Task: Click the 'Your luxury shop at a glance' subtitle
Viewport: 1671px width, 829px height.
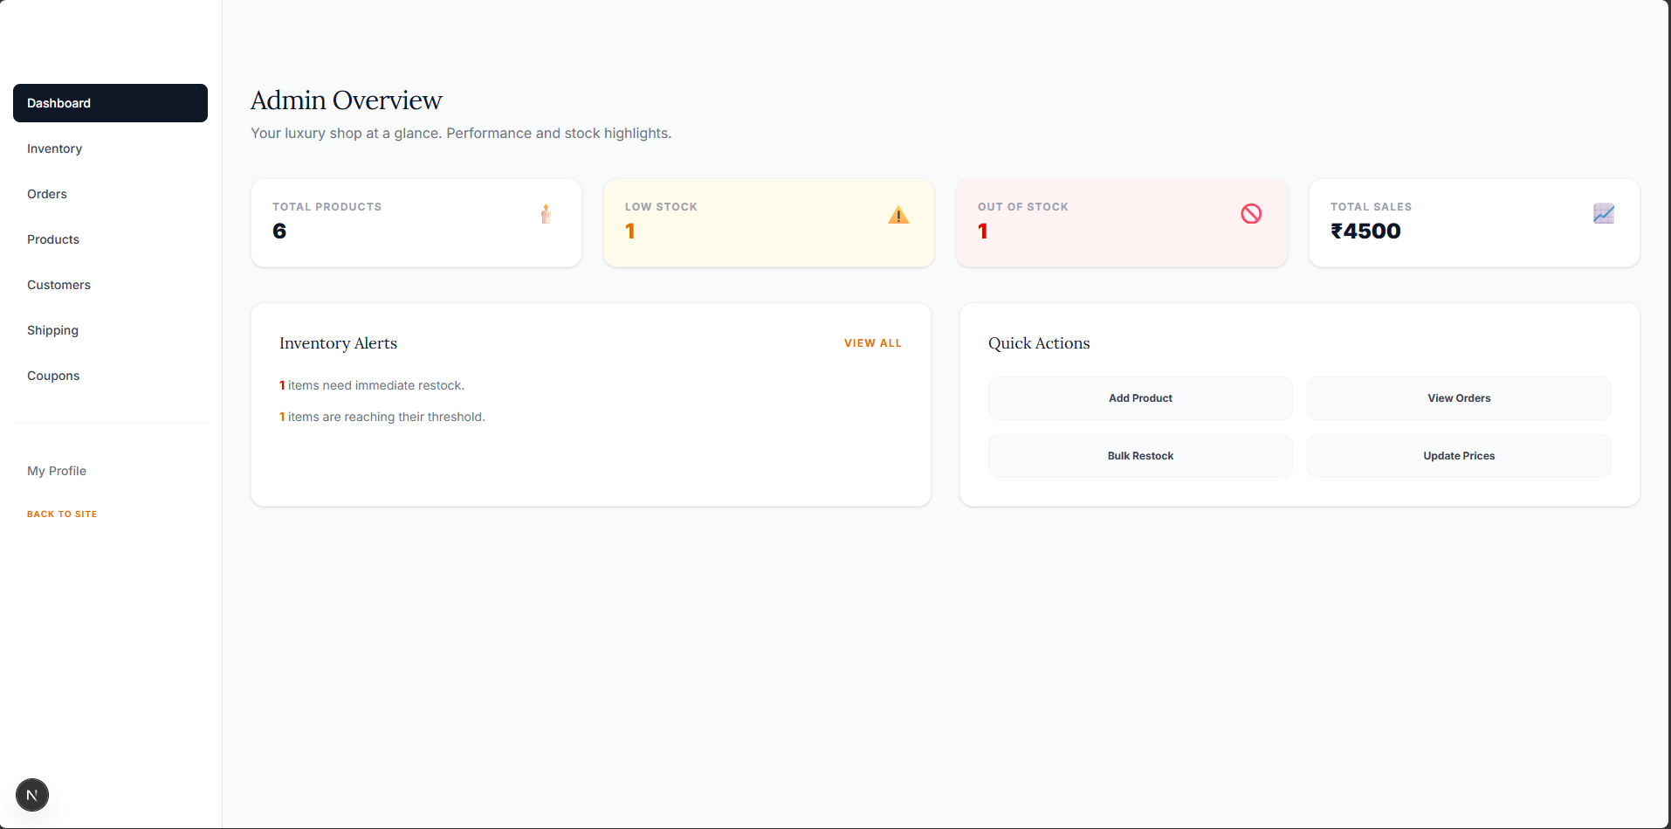Action: click(x=461, y=133)
